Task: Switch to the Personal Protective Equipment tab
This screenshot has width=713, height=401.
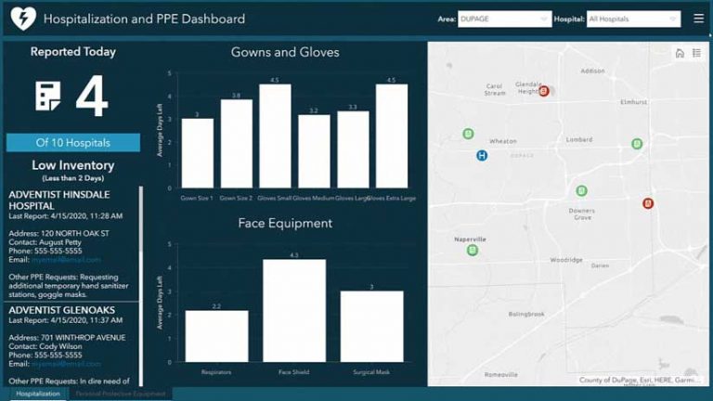Action: (121, 394)
